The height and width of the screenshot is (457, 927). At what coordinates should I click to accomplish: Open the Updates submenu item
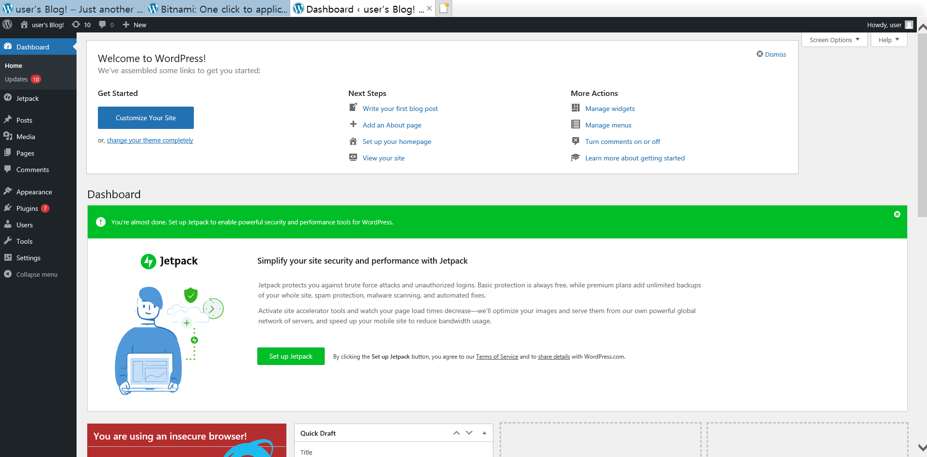[x=16, y=79]
